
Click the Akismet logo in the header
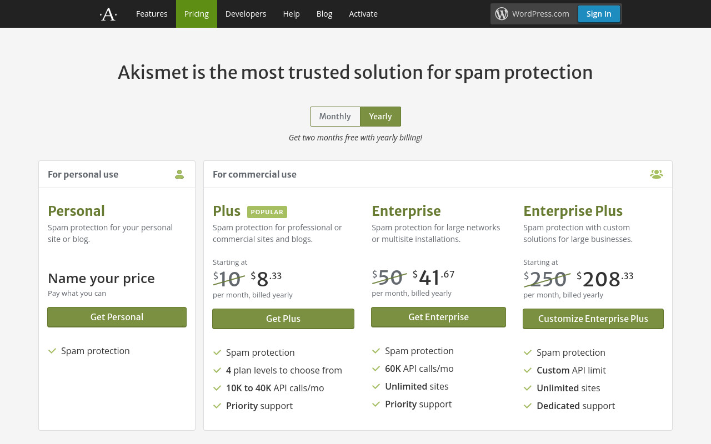(108, 14)
